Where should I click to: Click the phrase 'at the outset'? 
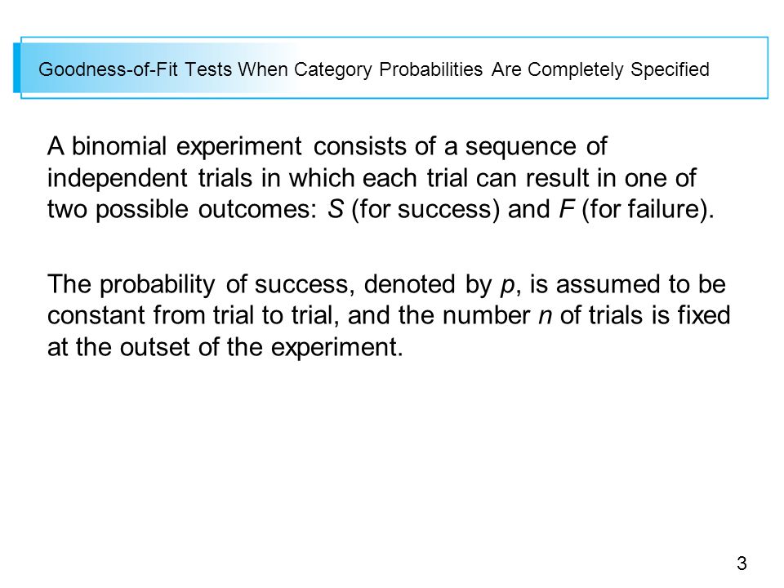118,347
